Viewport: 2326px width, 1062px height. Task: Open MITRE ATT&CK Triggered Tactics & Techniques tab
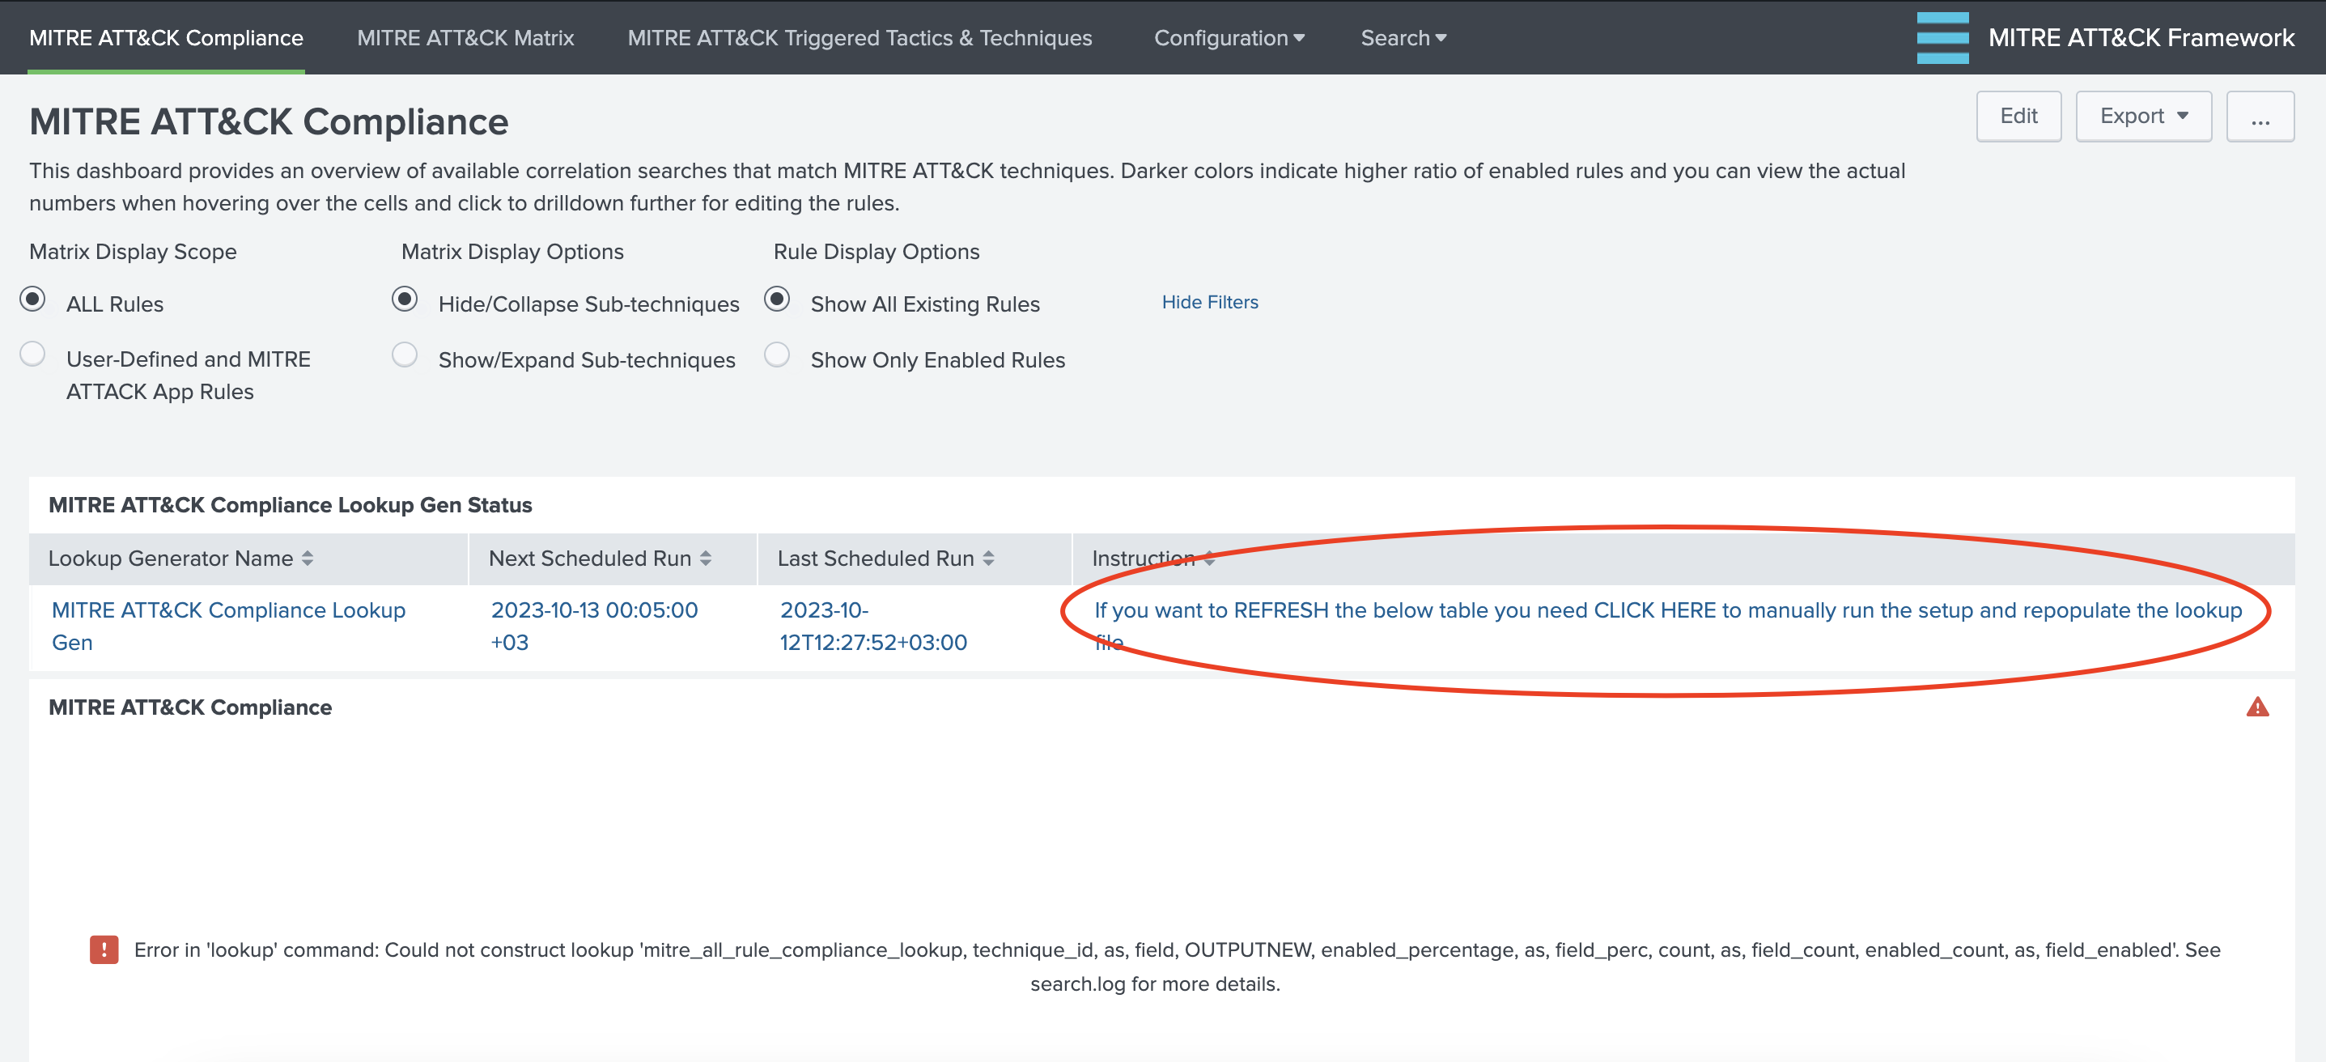859,38
